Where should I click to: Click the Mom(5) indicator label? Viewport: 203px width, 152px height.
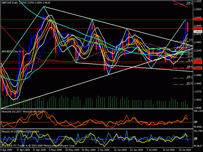pos(30,132)
